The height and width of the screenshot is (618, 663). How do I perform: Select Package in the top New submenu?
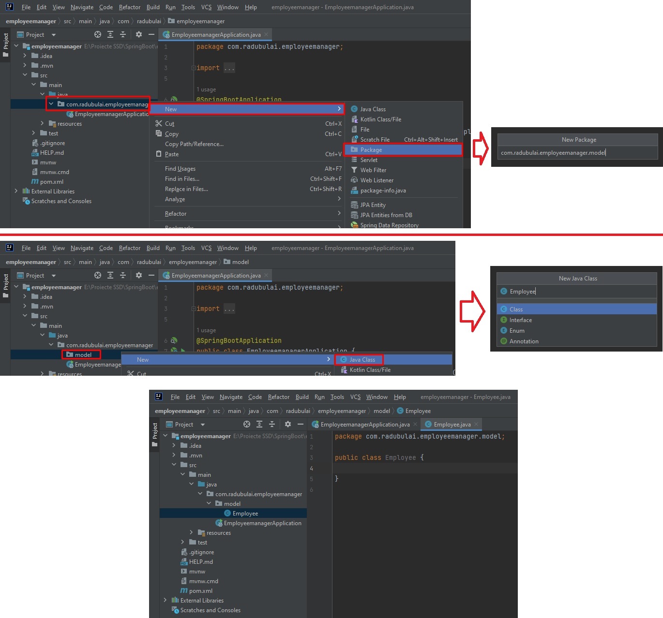[404, 150]
